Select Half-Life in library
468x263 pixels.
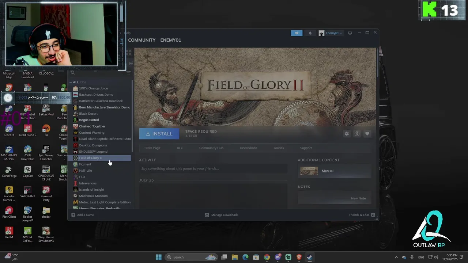(x=86, y=171)
